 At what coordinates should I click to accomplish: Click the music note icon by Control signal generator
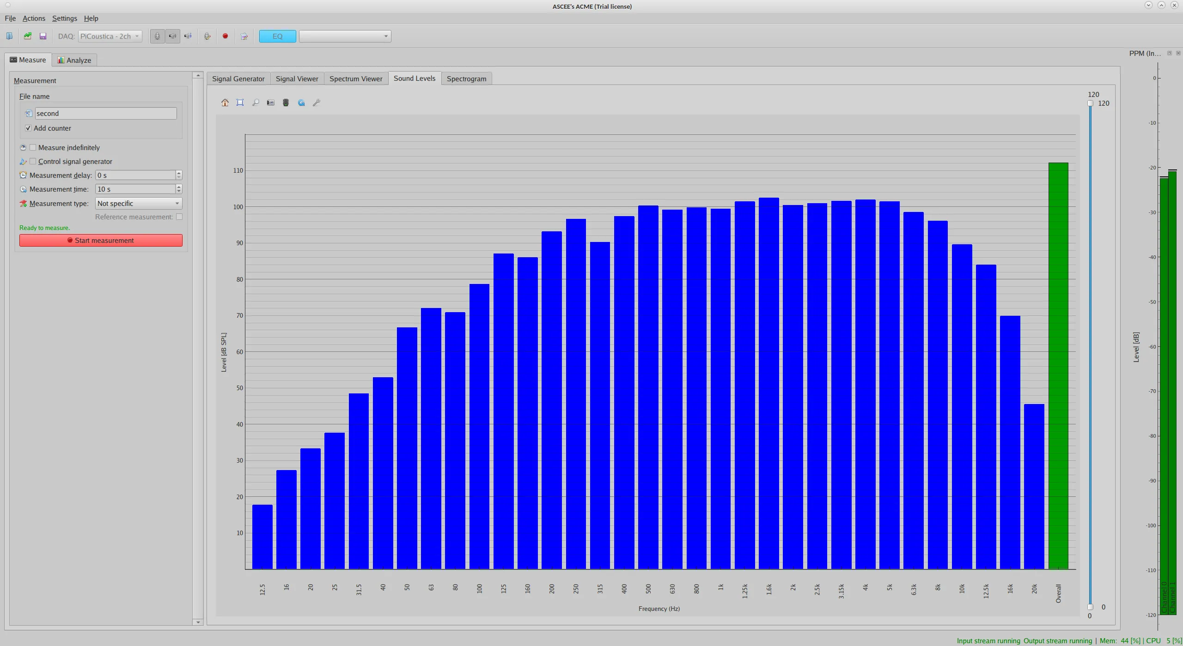23,162
